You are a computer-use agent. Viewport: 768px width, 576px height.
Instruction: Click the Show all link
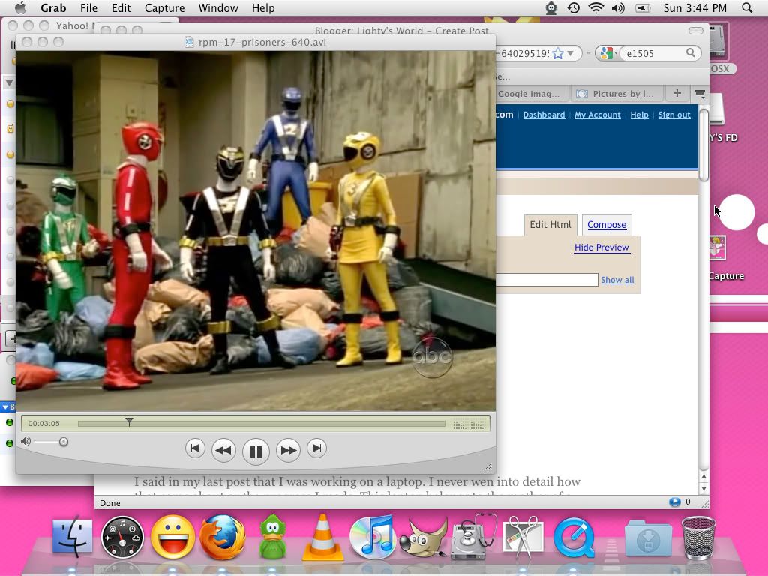[x=617, y=280]
